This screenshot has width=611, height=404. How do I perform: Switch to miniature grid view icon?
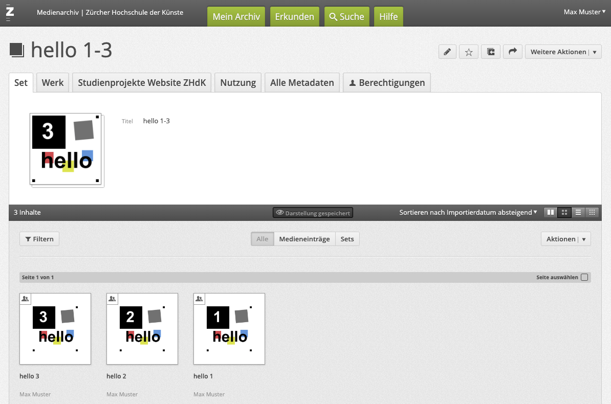click(x=592, y=212)
